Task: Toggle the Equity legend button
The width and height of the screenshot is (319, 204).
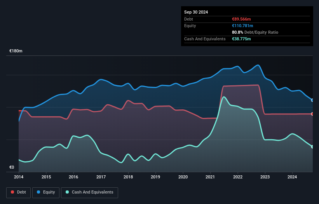Action: click(x=46, y=192)
